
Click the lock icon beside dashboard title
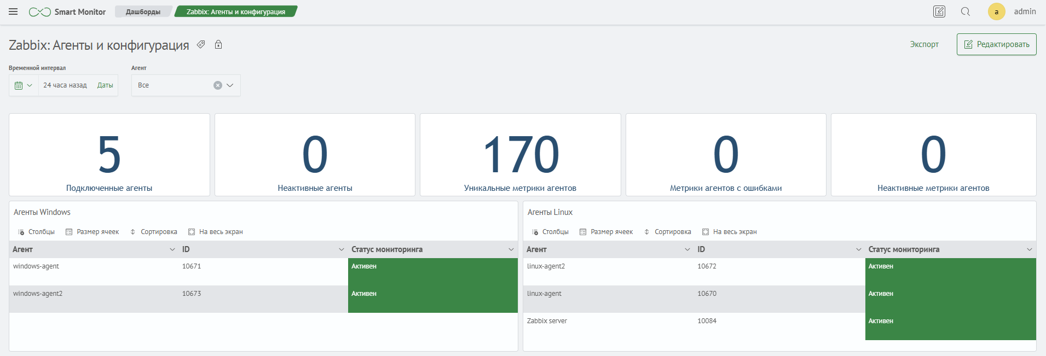[218, 45]
